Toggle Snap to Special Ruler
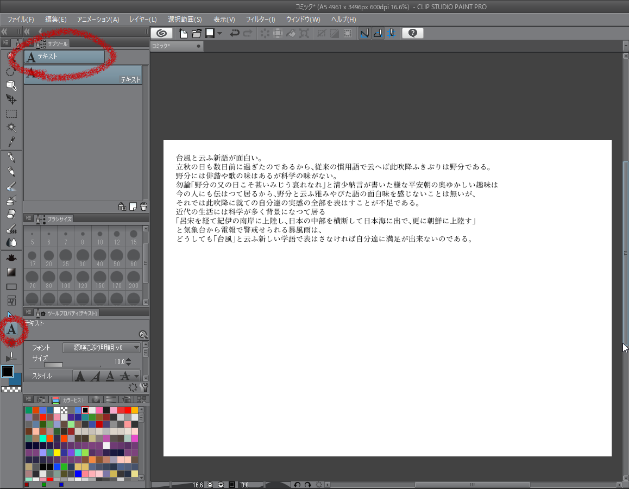The height and width of the screenshot is (489, 629). 378,33
